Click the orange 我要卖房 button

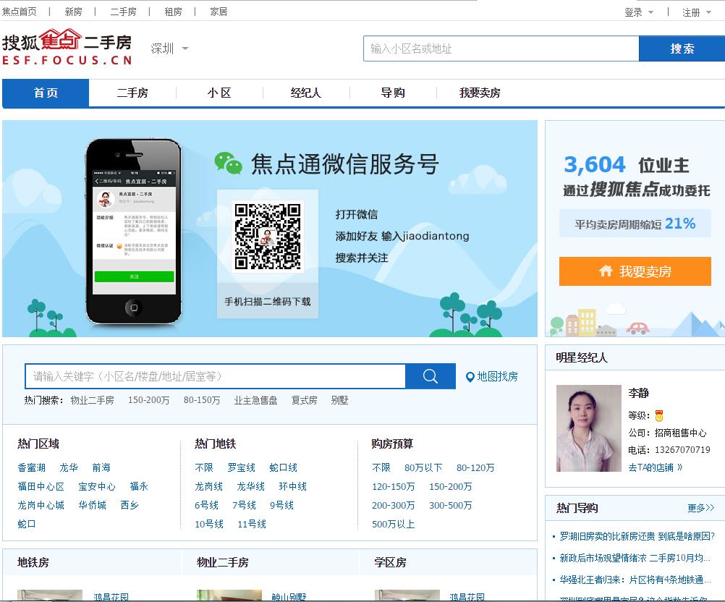[x=635, y=271]
